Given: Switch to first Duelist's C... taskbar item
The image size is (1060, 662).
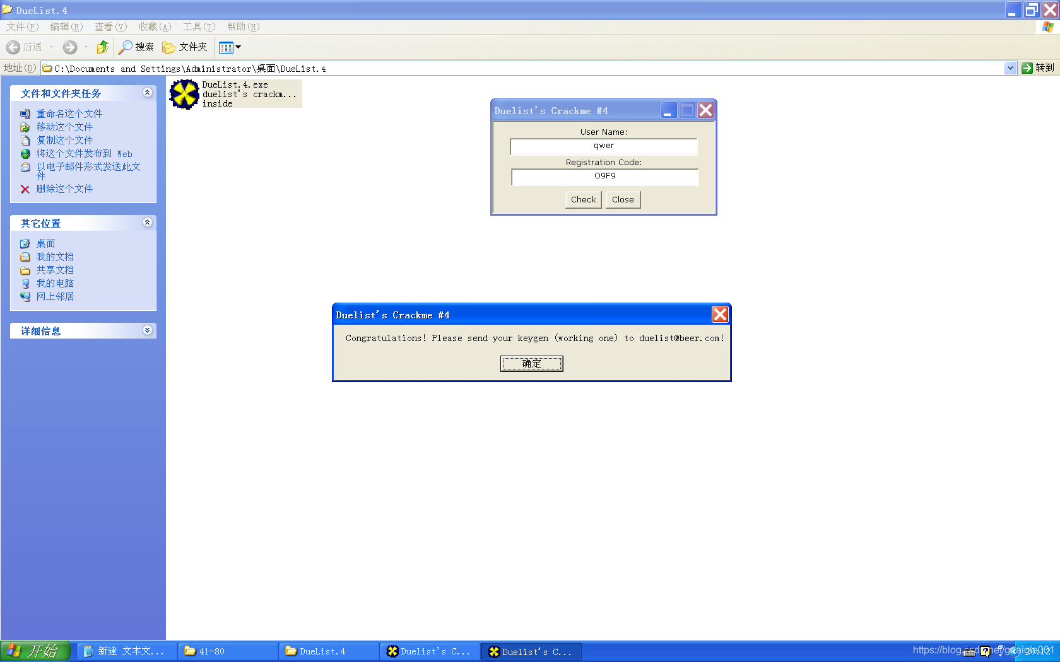Looking at the screenshot, I should (430, 651).
